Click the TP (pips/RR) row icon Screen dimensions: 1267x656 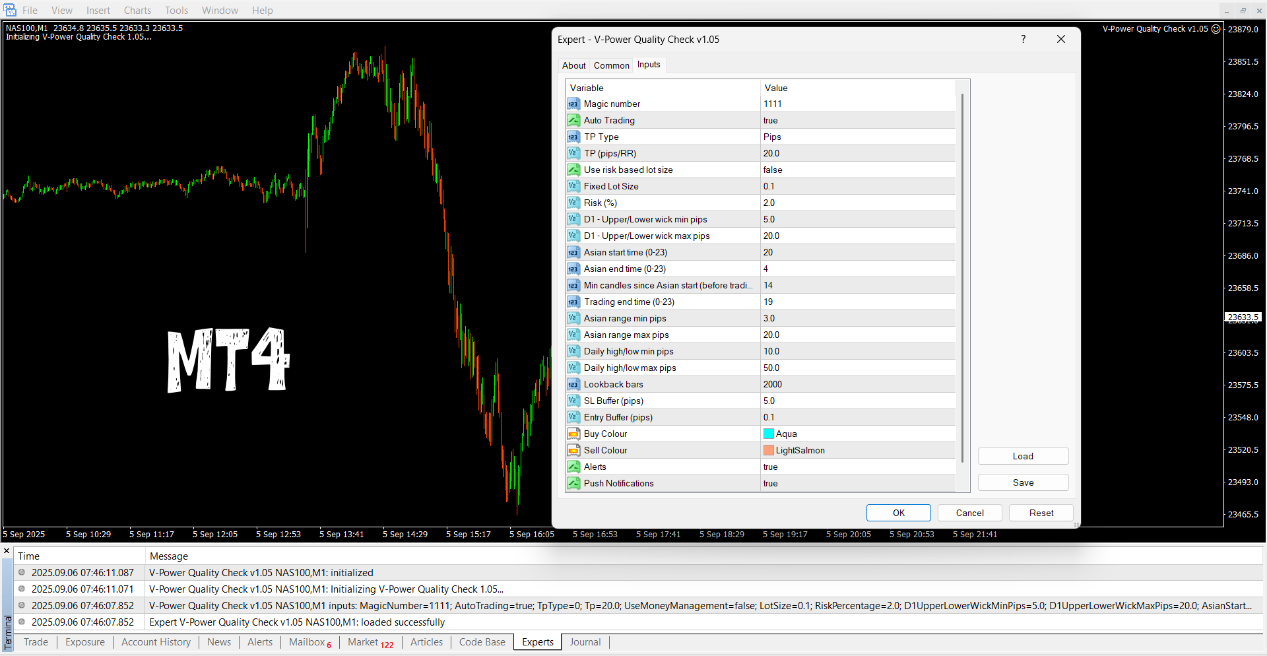[573, 153]
